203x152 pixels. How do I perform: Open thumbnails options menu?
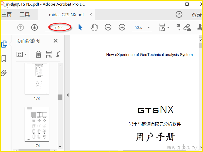pos(22,54)
